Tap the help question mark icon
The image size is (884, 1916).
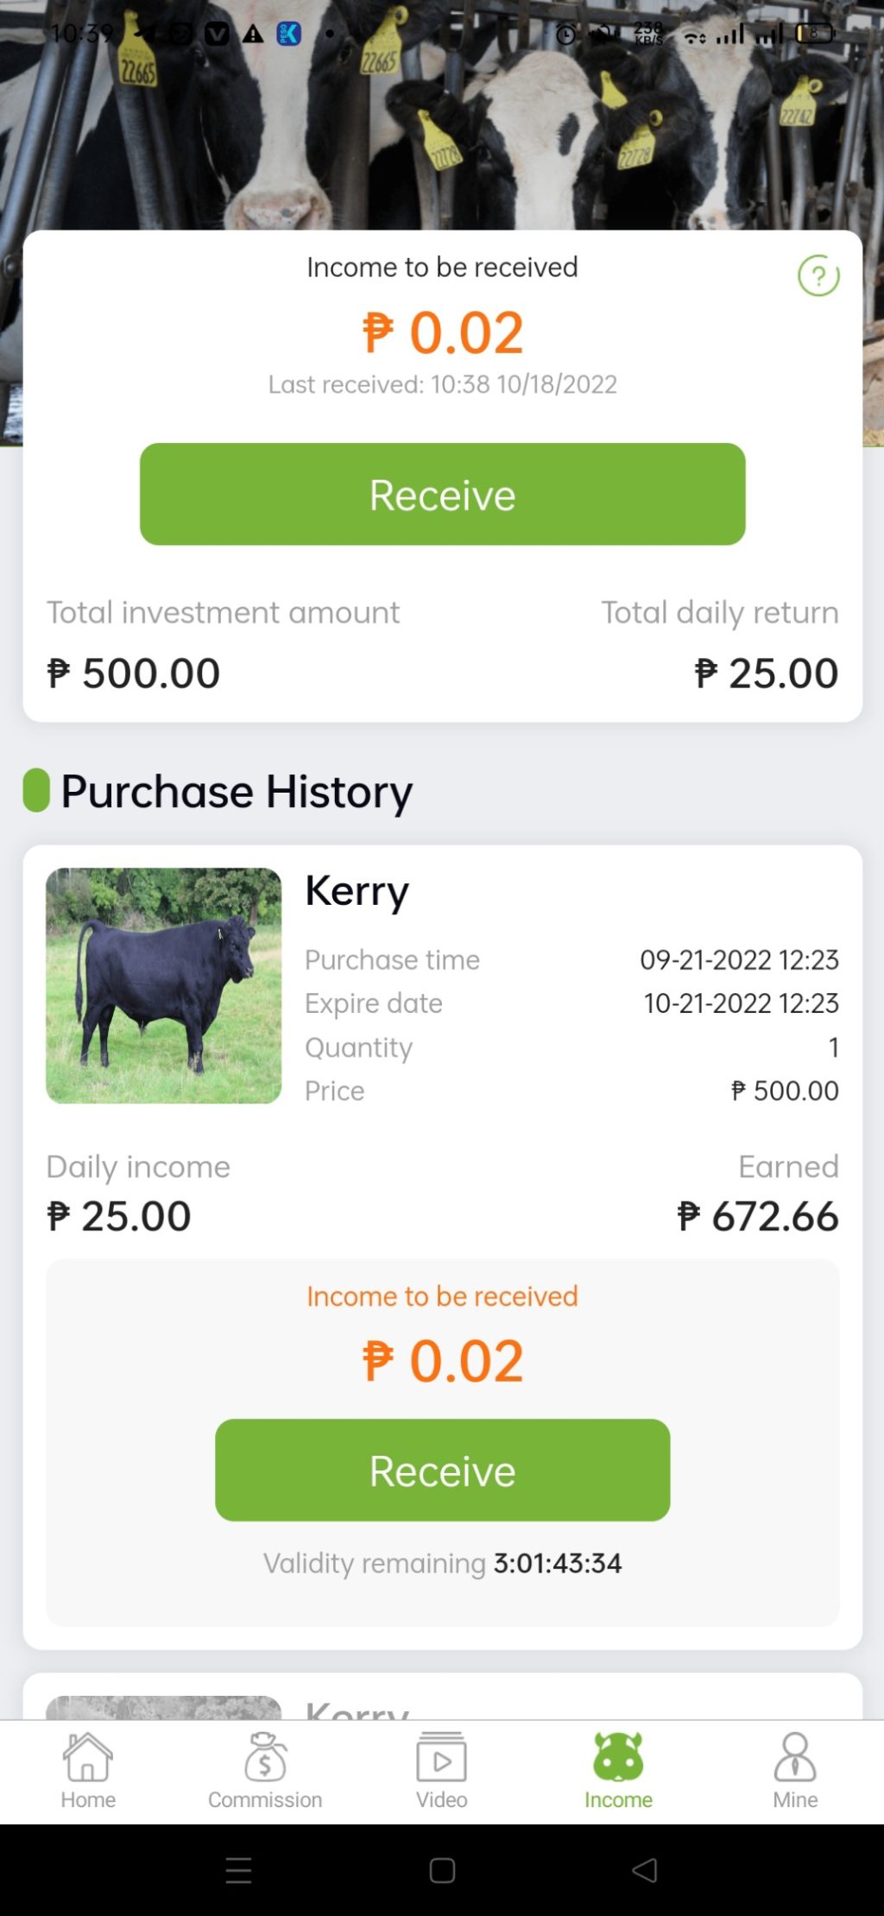818,276
